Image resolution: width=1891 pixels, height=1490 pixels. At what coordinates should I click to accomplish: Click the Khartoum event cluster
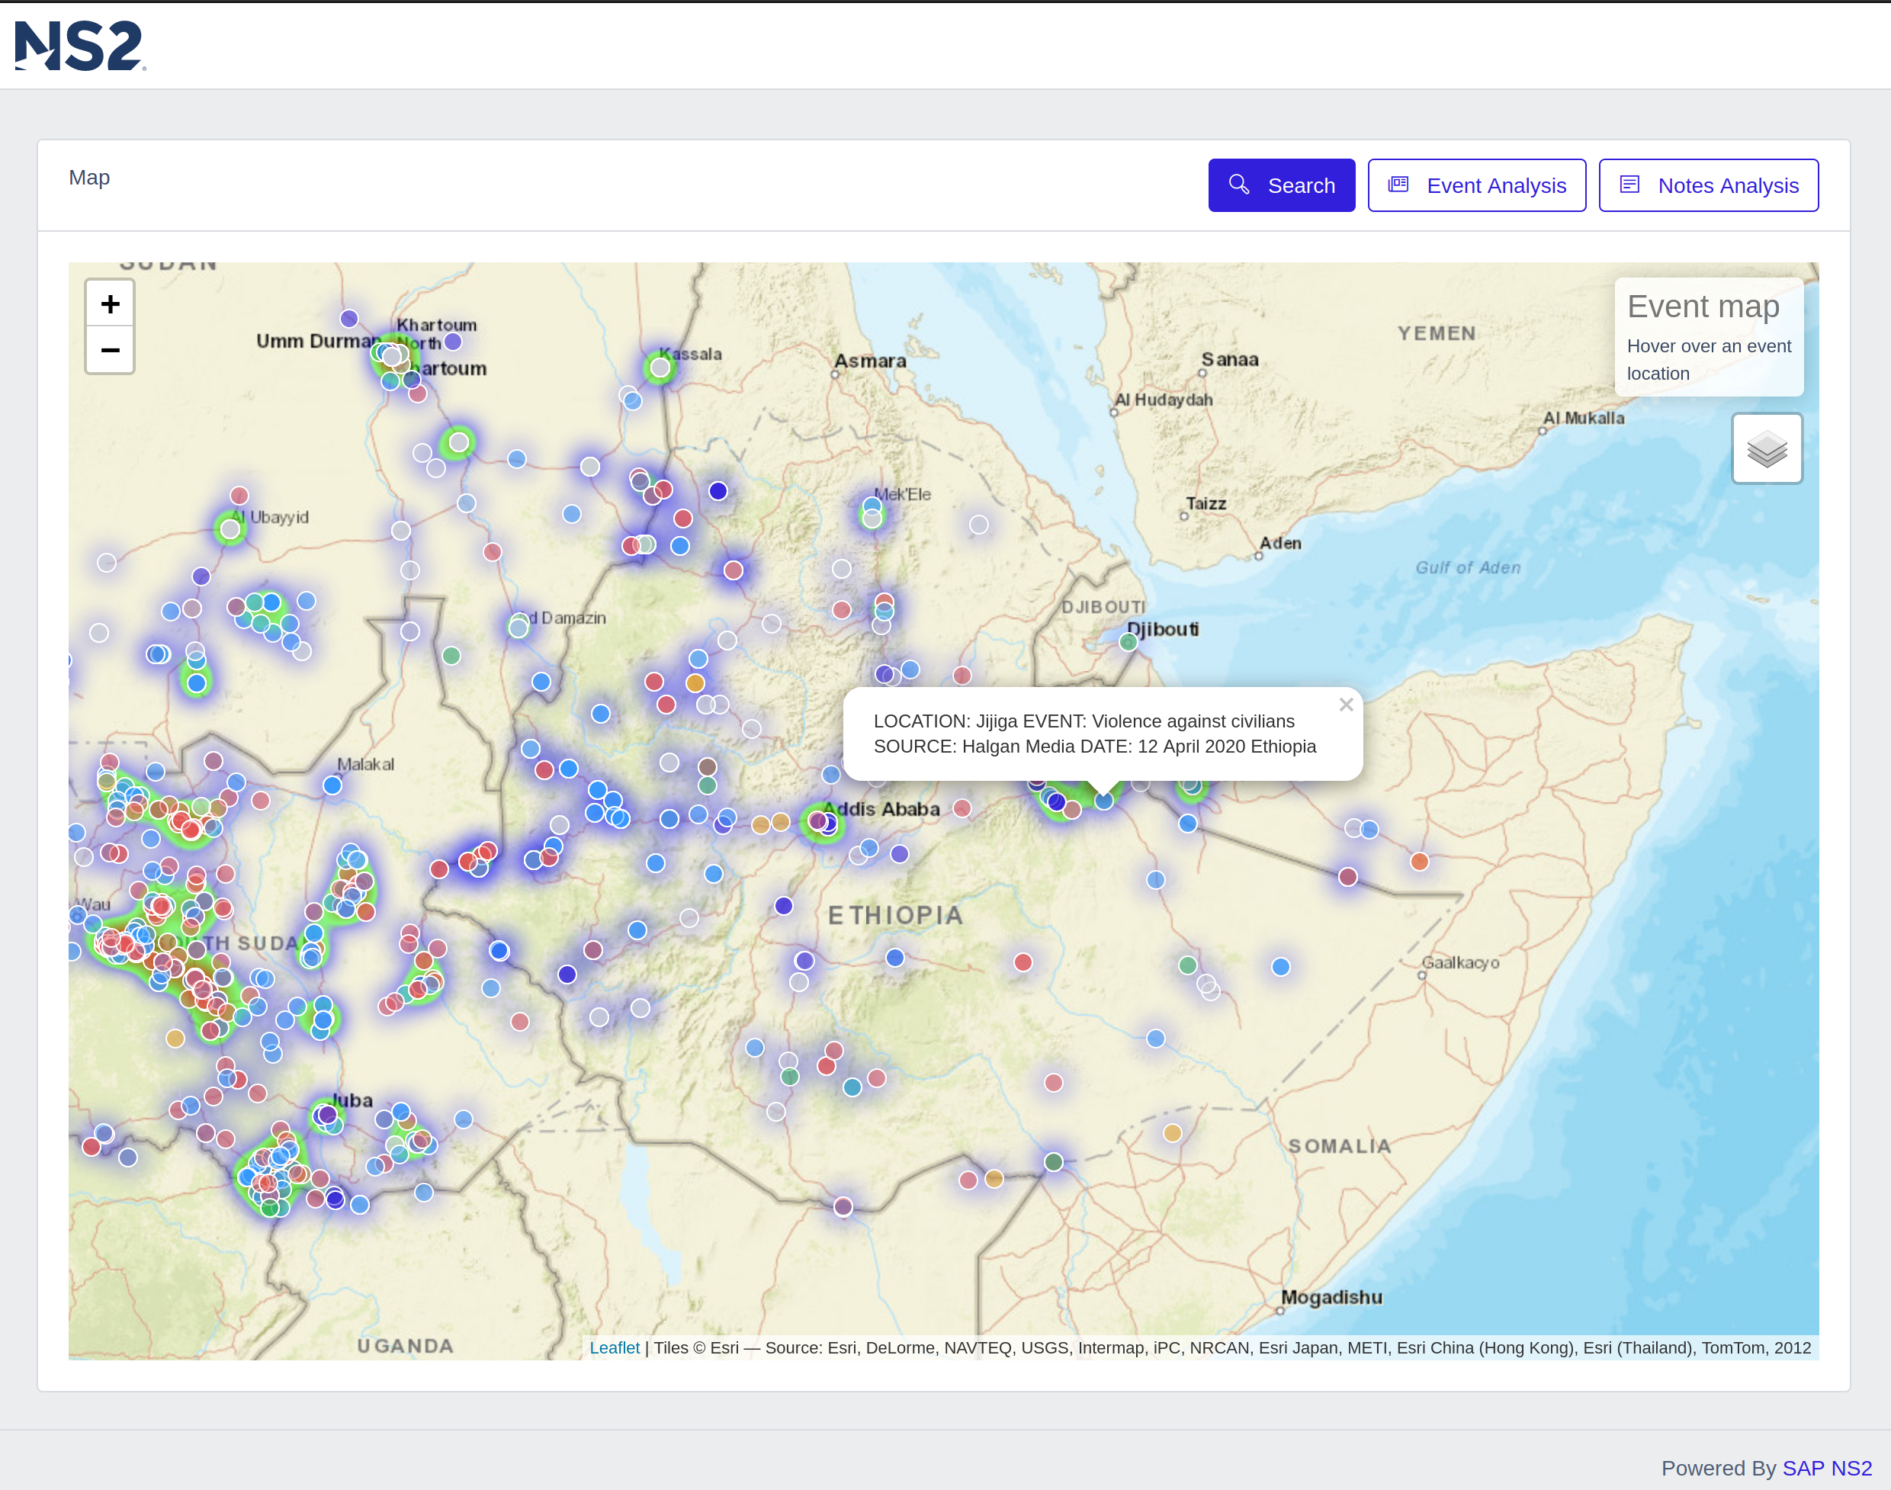click(393, 356)
